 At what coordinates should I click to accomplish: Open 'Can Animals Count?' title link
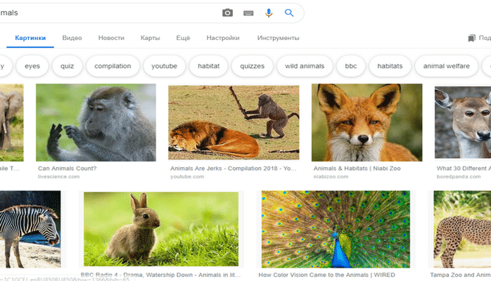tap(68, 168)
